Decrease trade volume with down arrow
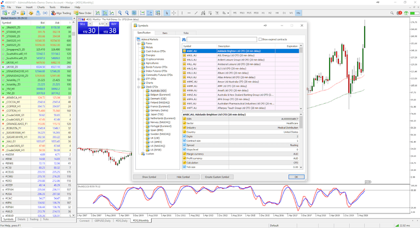 click(90, 24)
